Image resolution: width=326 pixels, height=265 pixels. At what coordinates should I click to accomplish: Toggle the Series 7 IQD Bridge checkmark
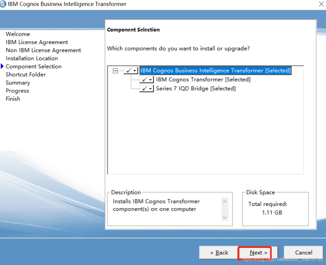[x=145, y=89]
